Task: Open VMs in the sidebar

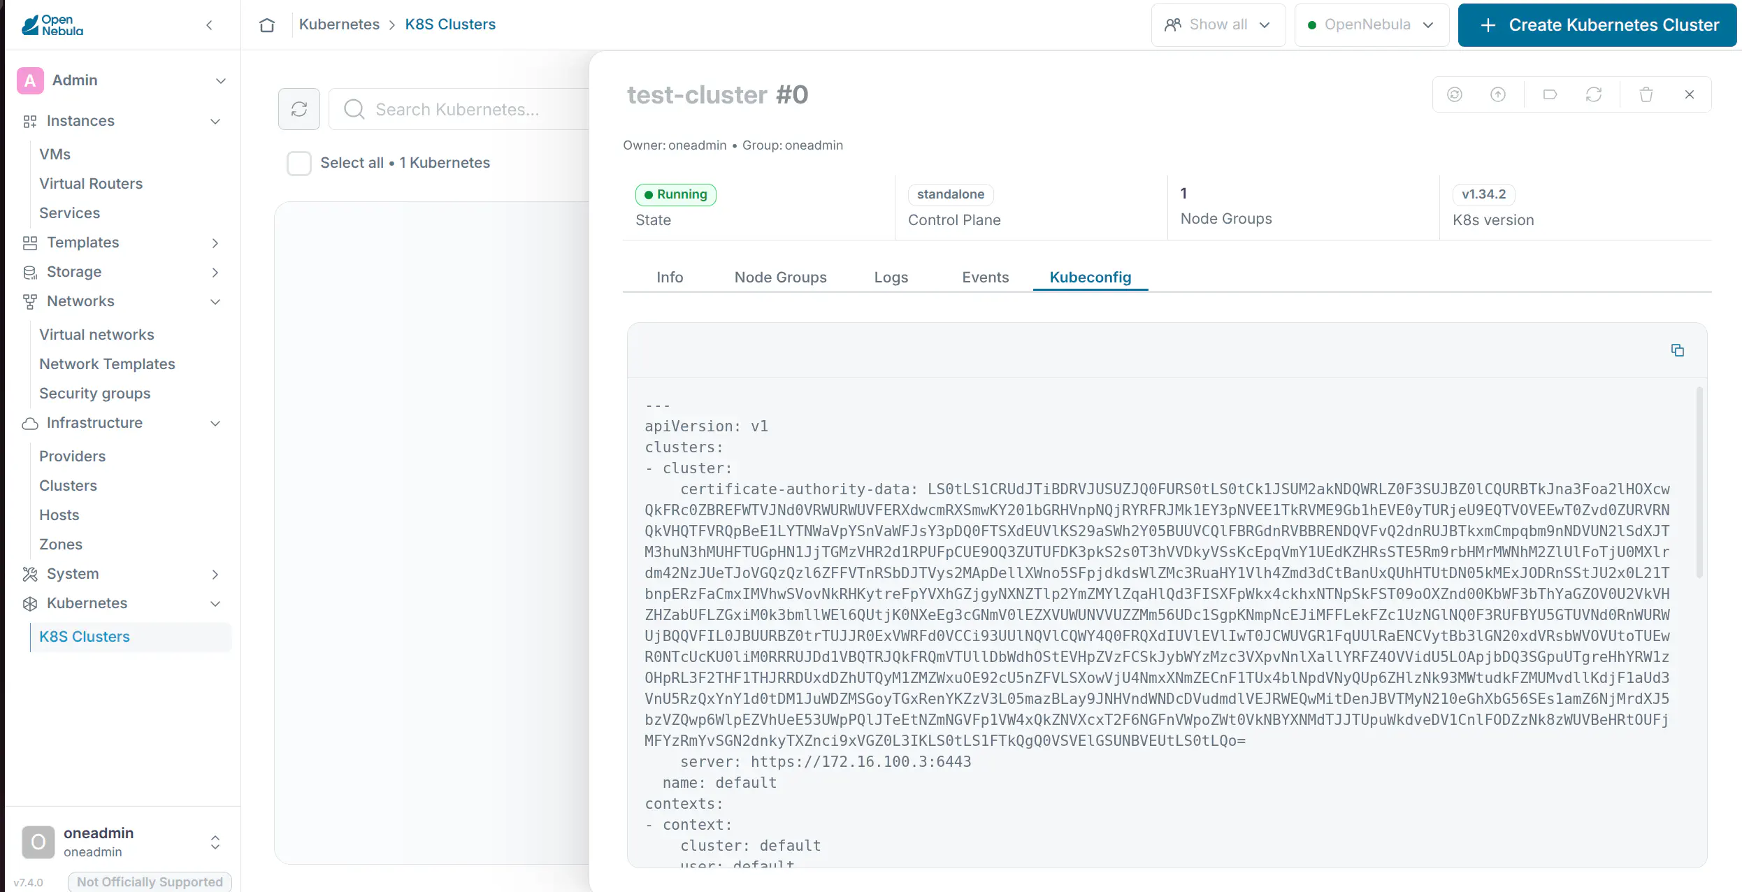Action: (55, 154)
